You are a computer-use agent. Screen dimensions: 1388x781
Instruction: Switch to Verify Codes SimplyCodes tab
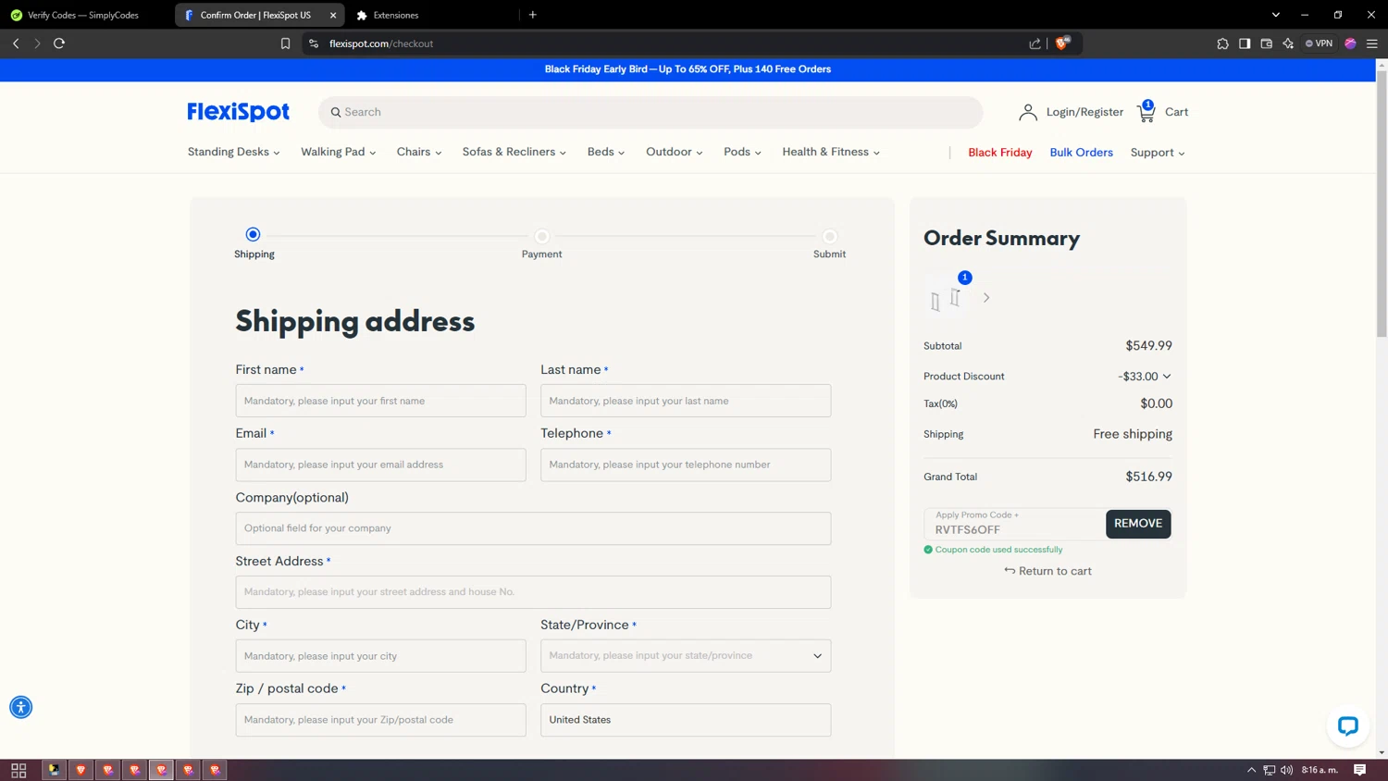(x=83, y=15)
